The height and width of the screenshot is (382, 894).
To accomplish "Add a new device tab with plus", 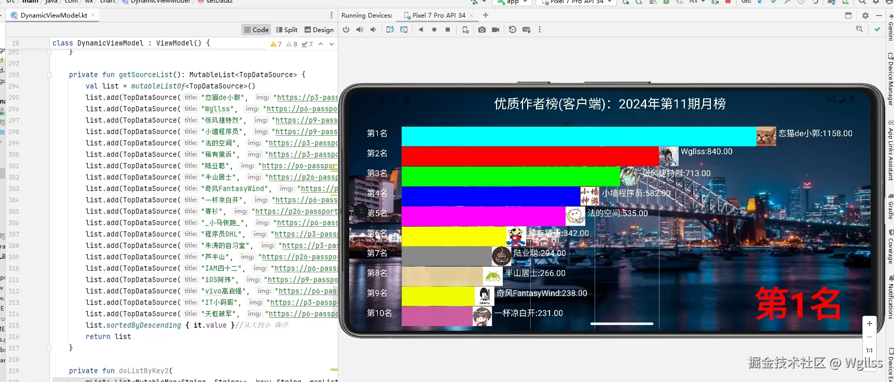I will click(486, 15).
